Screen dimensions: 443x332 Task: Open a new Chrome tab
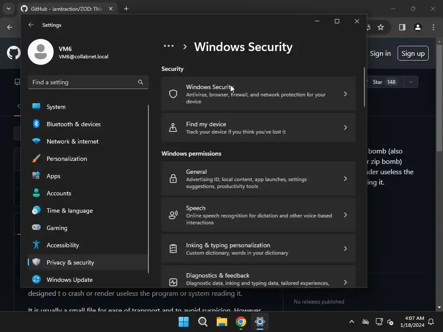coord(126,9)
